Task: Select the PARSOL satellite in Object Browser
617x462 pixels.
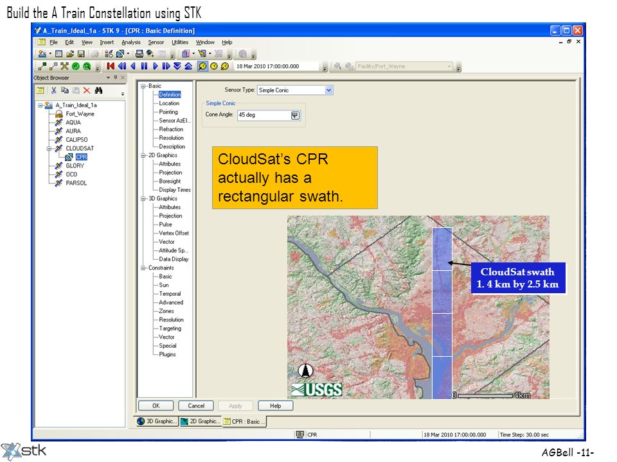Action: click(76, 183)
